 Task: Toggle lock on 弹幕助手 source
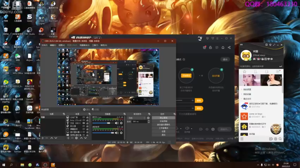point(87,129)
